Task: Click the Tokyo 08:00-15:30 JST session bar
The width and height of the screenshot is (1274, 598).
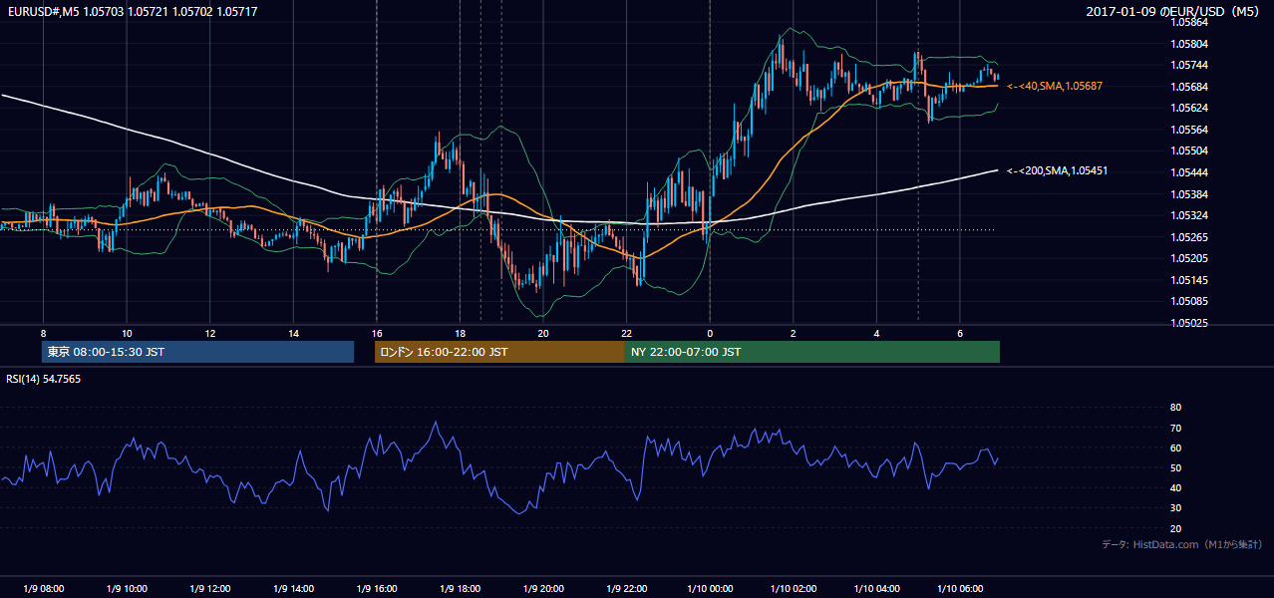Action: (x=198, y=352)
